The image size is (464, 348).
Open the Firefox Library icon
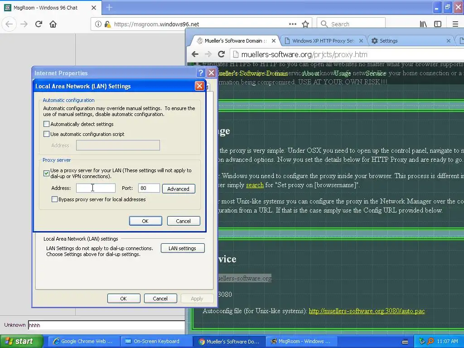pos(423,24)
